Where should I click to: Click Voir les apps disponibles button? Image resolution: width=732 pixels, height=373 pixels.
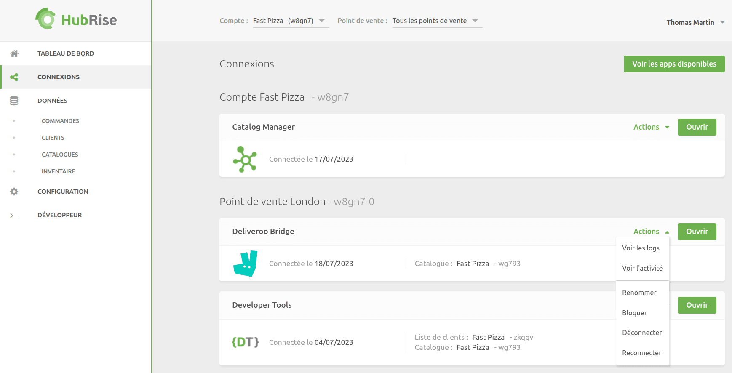(674, 64)
